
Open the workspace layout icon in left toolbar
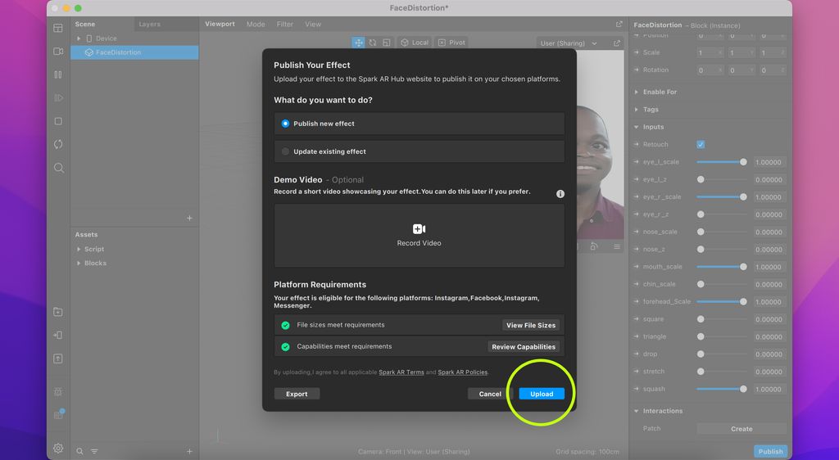coord(58,28)
